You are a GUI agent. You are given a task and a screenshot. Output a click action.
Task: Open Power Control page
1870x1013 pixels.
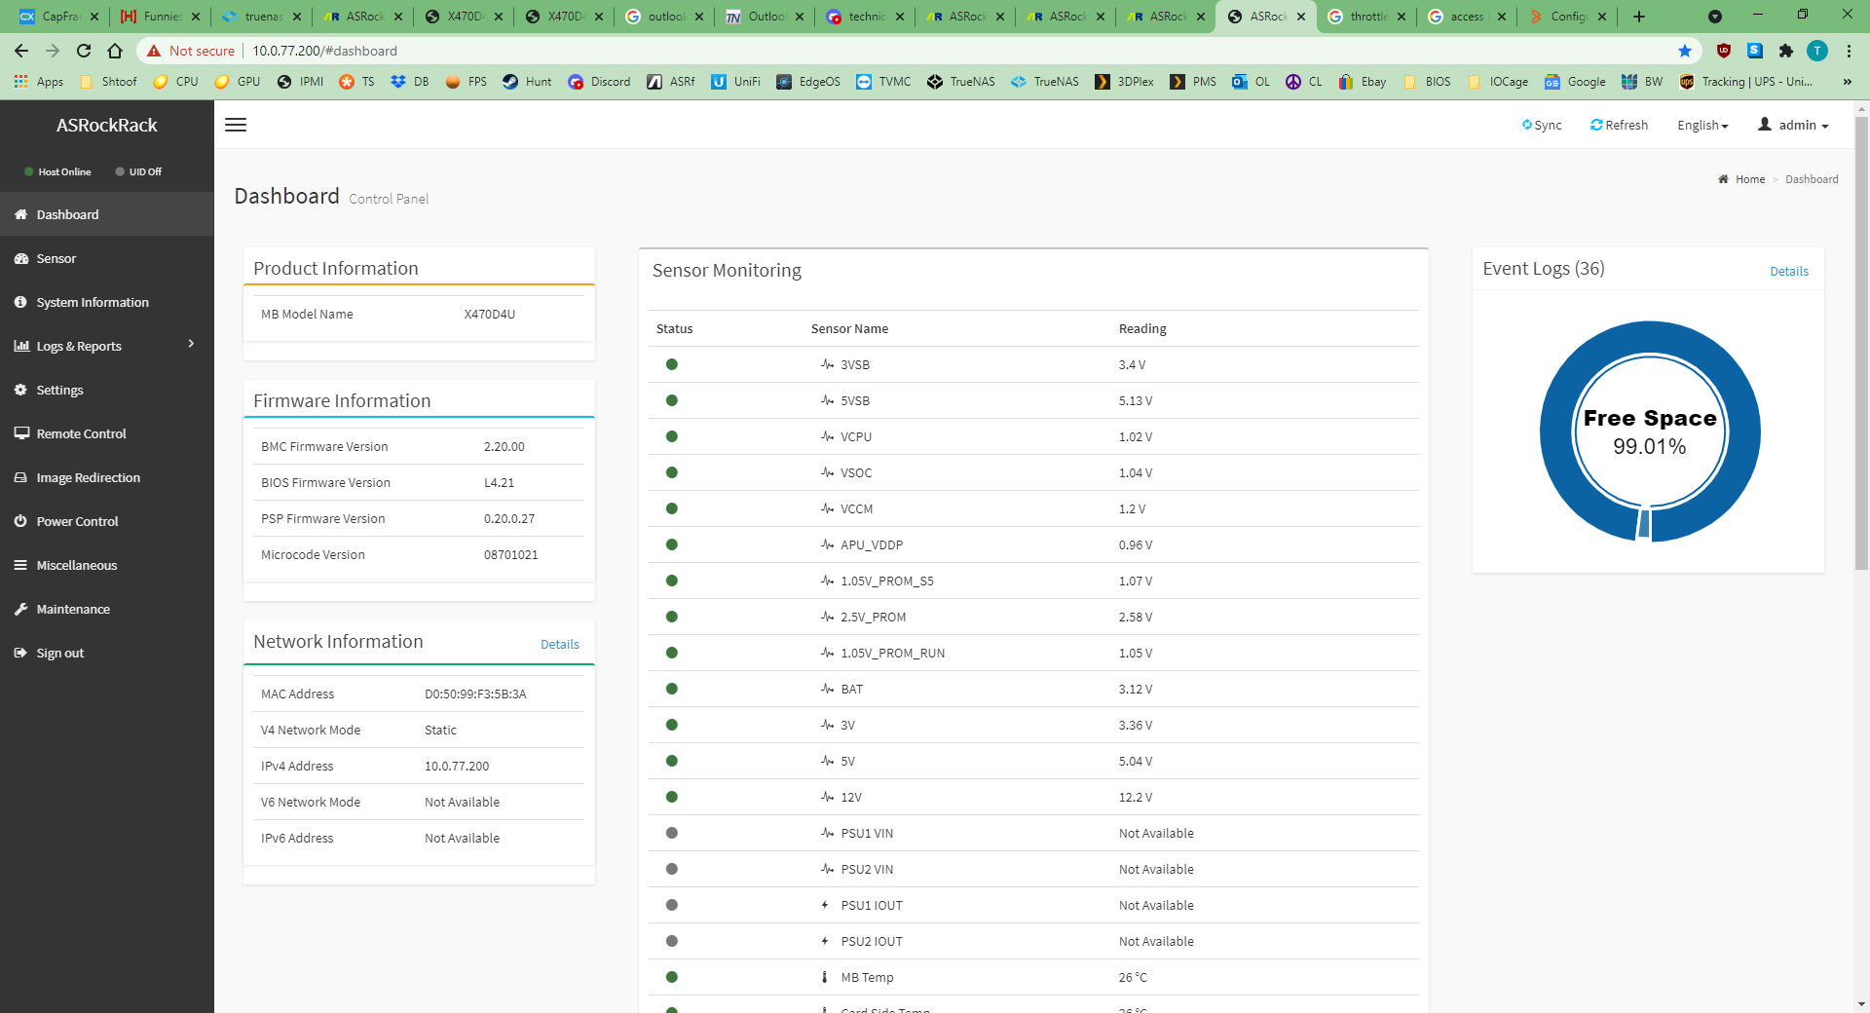tap(106, 521)
